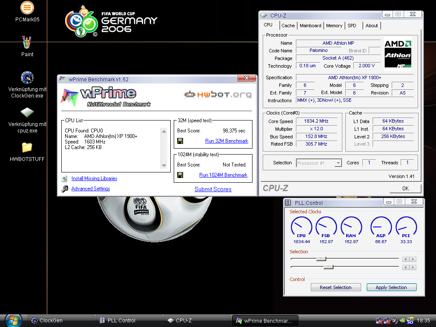Click Run 1024M Benchmark link
This screenshot has width=436, height=327.
pos(223,175)
